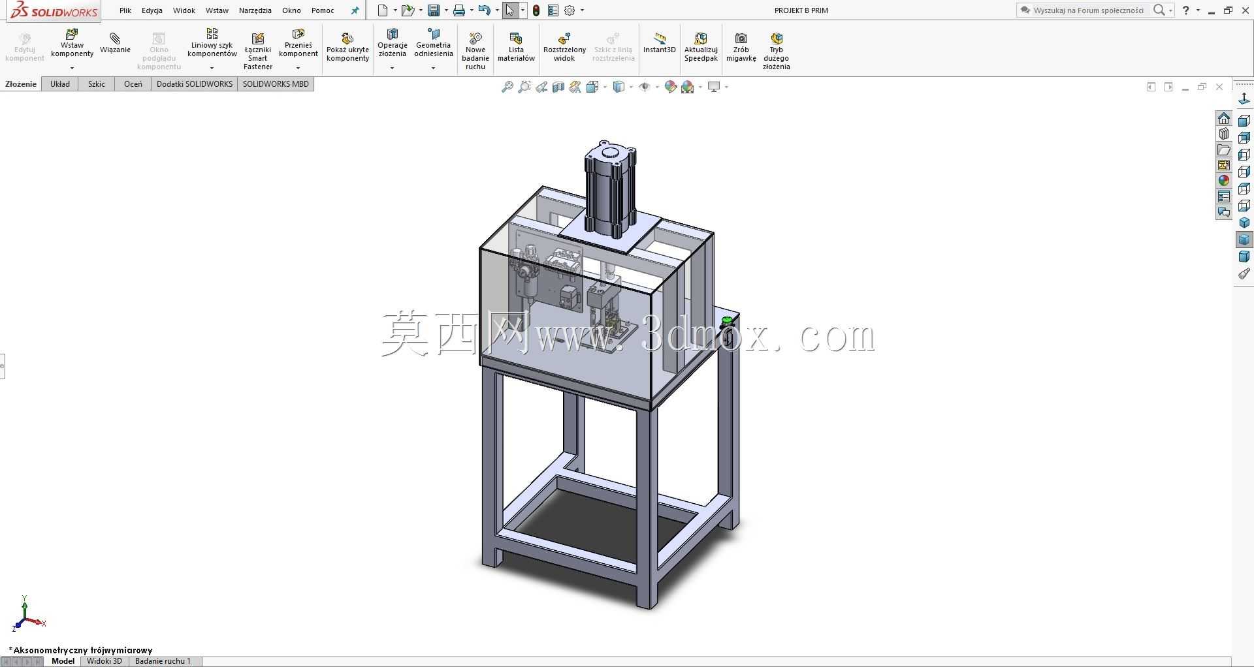This screenshot has height=667, width=1254.
Task: Open Custom Properties pane tab
Action: coord(1223,196)
